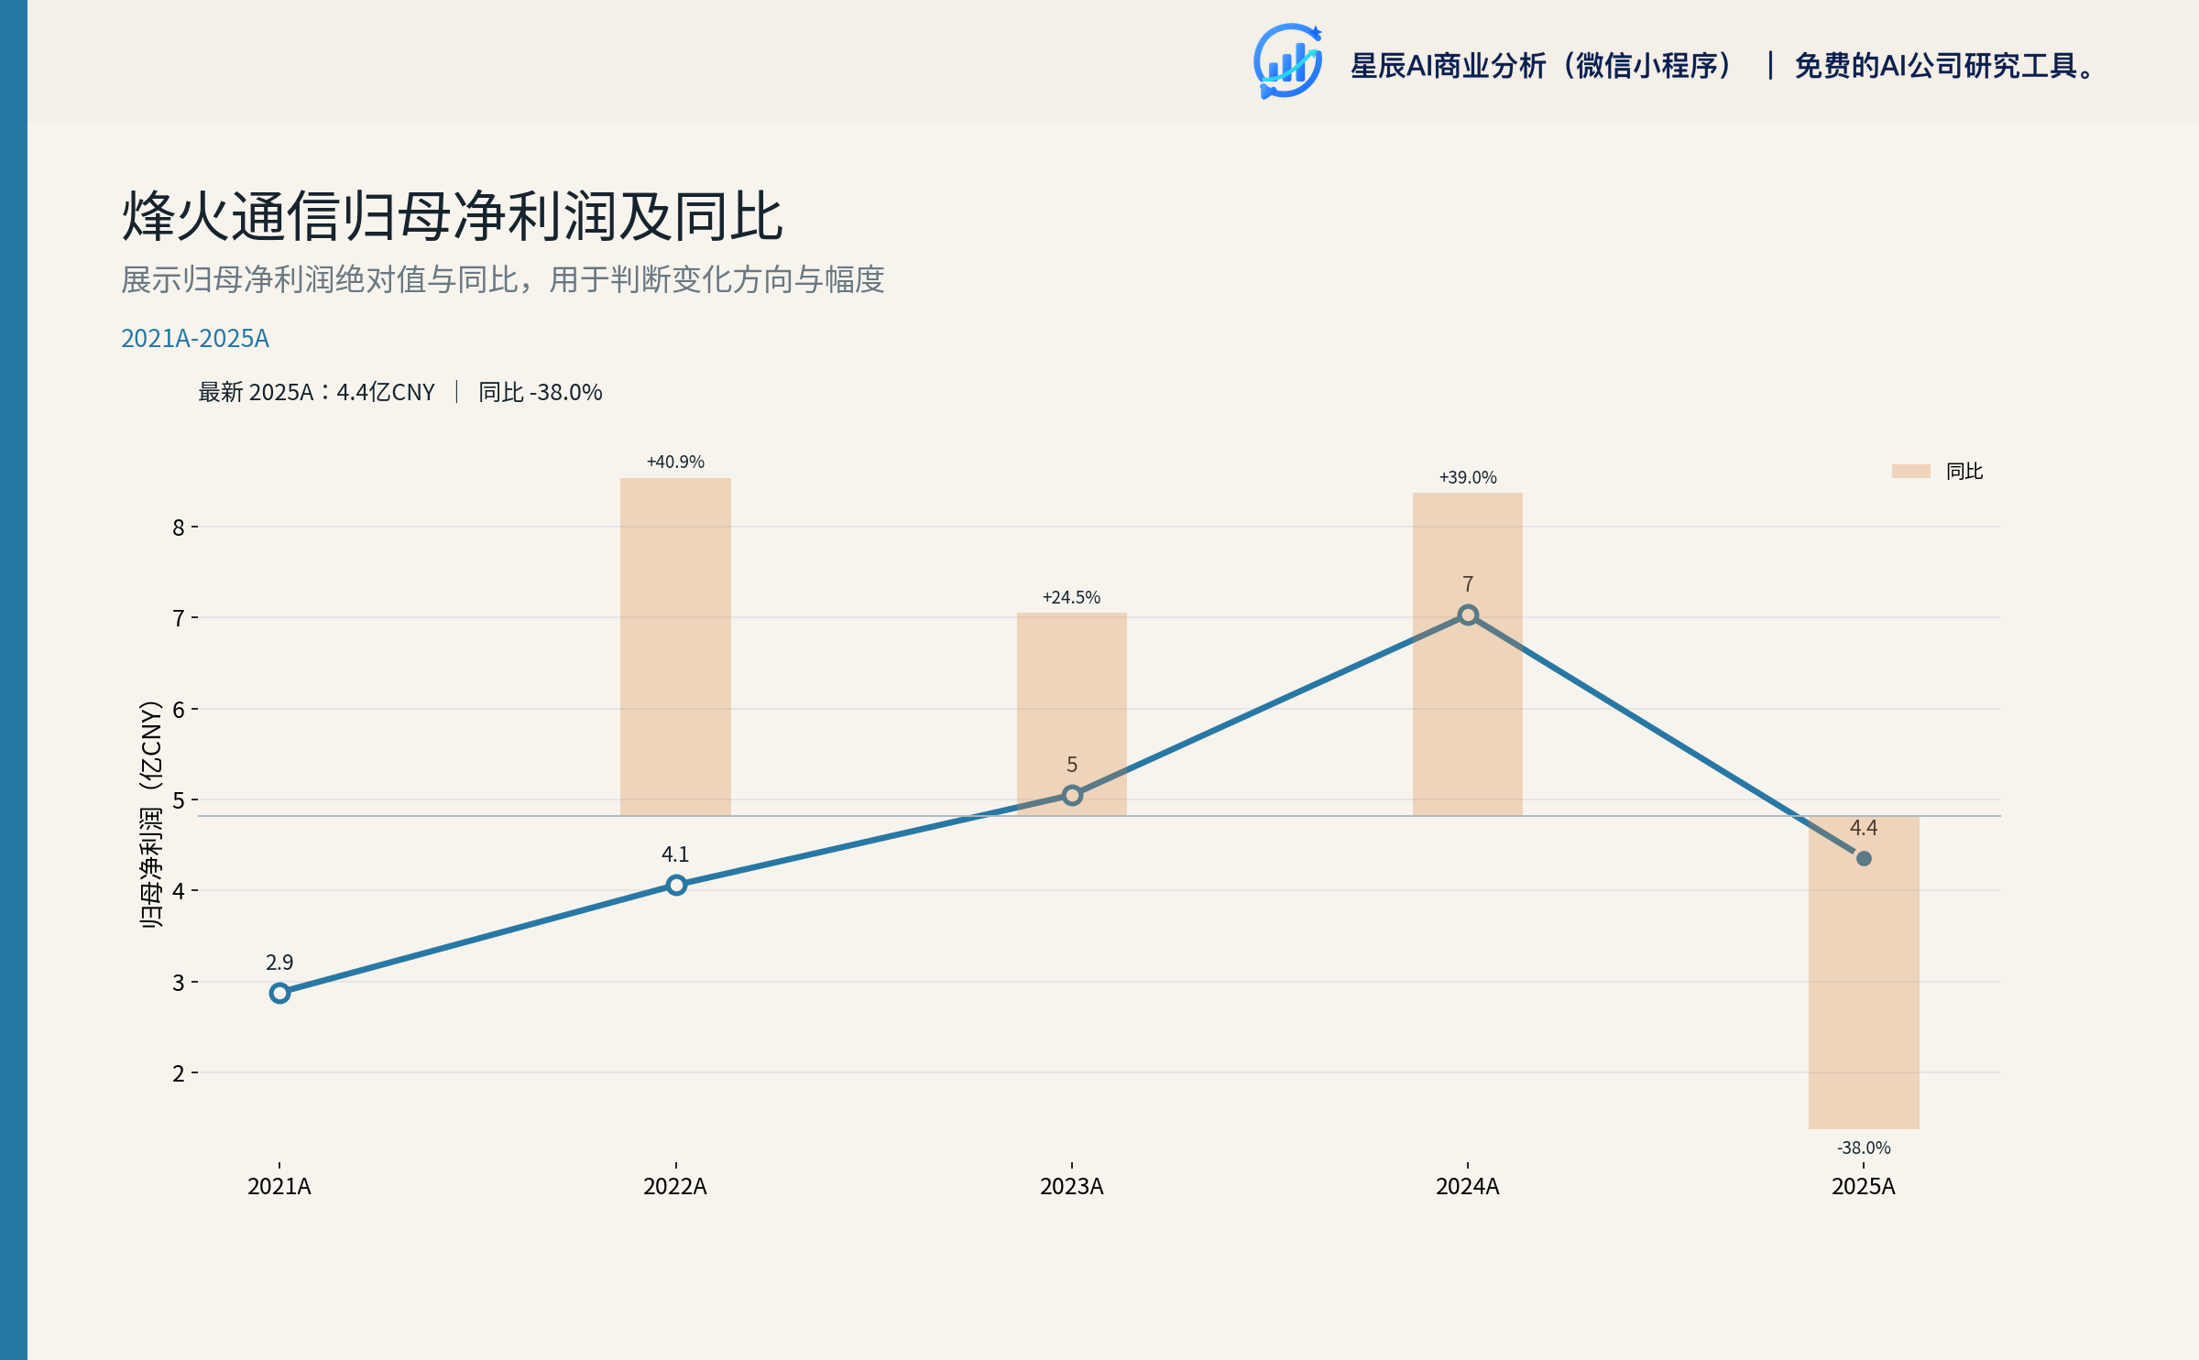Click the 2021A x-axis label

[x=279, y=1187]
